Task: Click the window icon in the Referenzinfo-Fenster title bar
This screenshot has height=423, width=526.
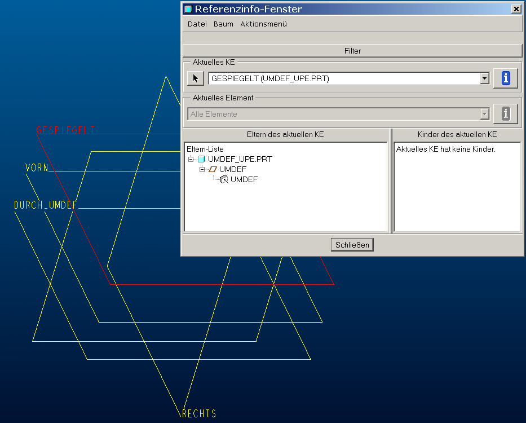Action: click(x=188, y=9)
